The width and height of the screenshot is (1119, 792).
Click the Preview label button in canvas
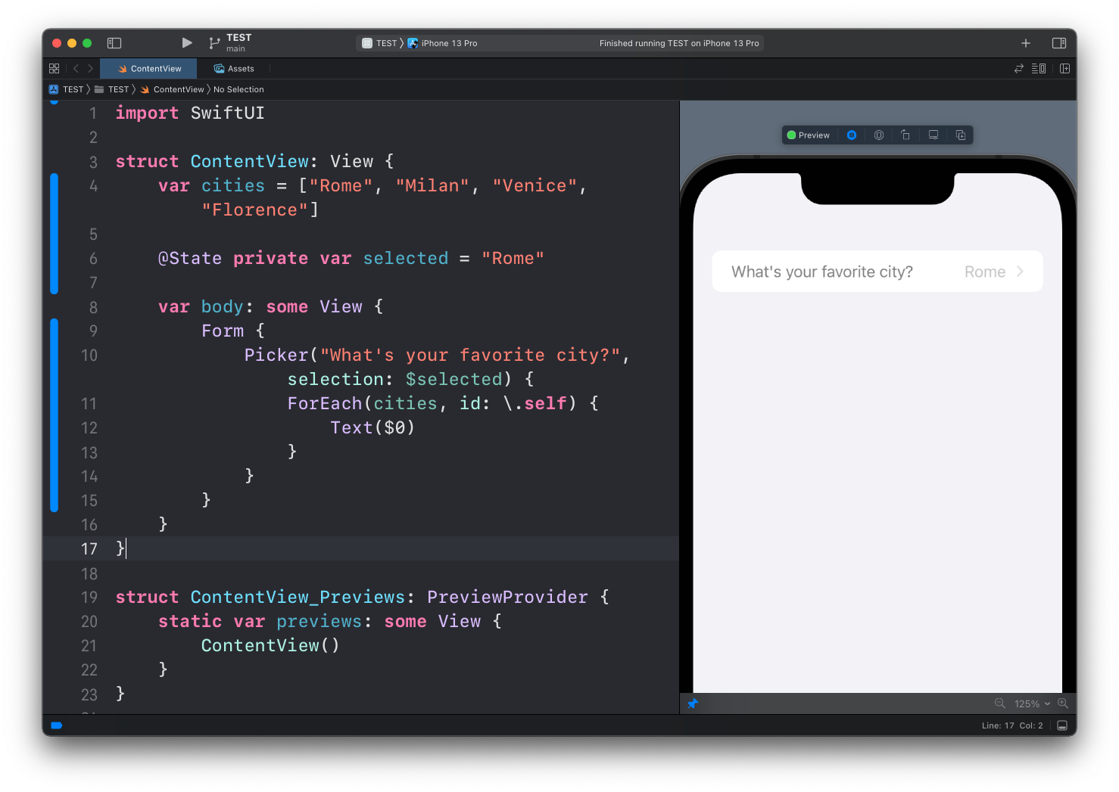[x=809, y=135]
